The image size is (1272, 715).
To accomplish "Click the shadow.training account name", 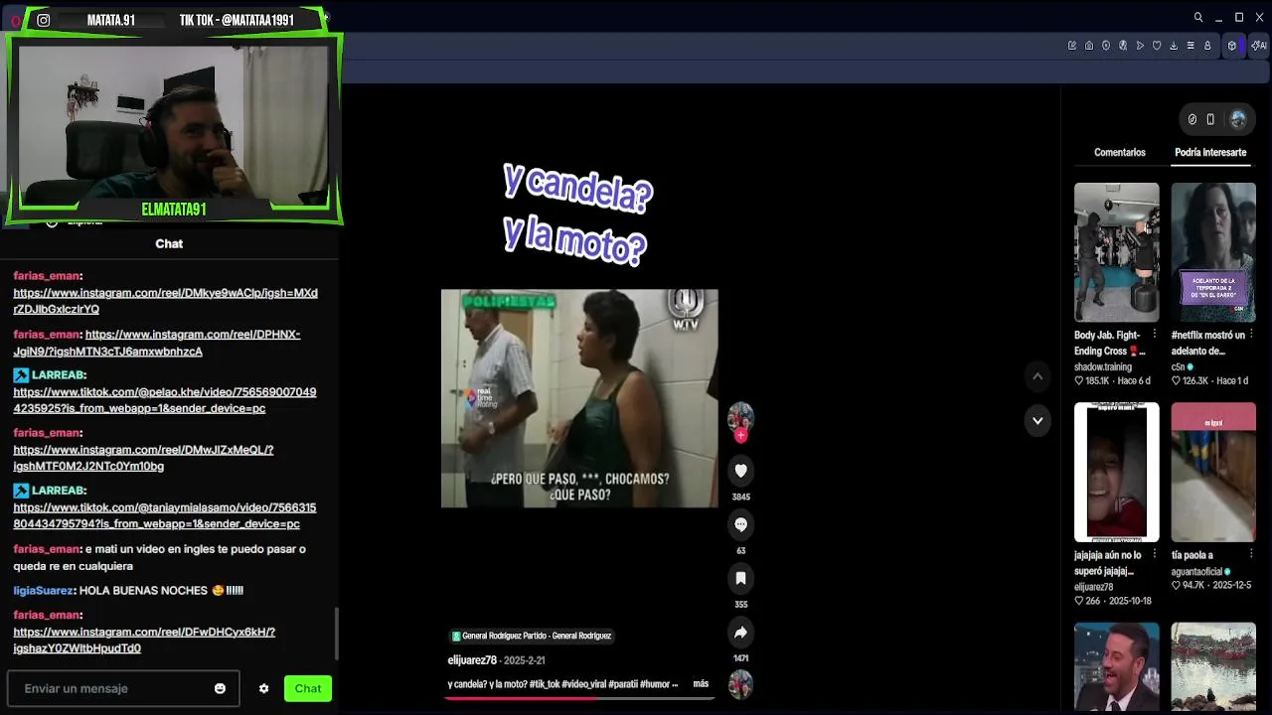I will point(1103,366).
